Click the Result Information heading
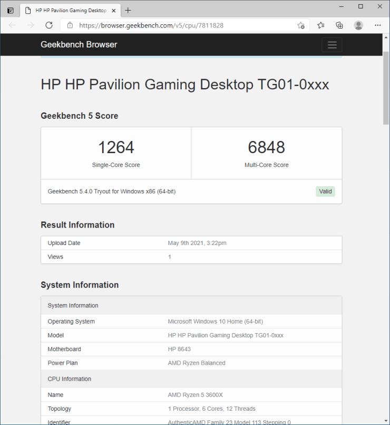The height and width of the screenshot is (425, 390). tap(77, 225)
